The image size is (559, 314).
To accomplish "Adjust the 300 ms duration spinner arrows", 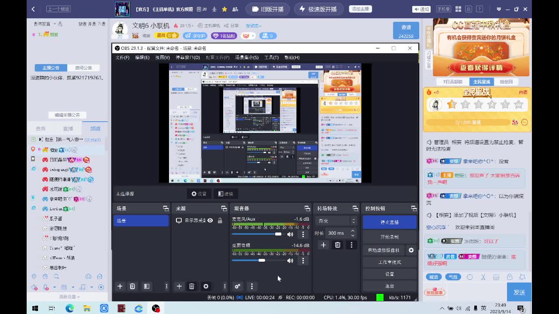I will [353, 233].
